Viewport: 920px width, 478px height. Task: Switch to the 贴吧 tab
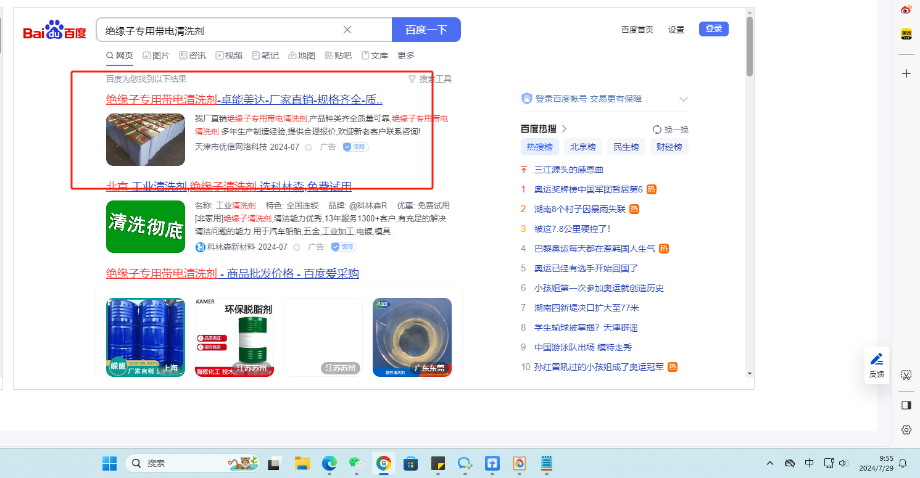[x=338, y=56]
